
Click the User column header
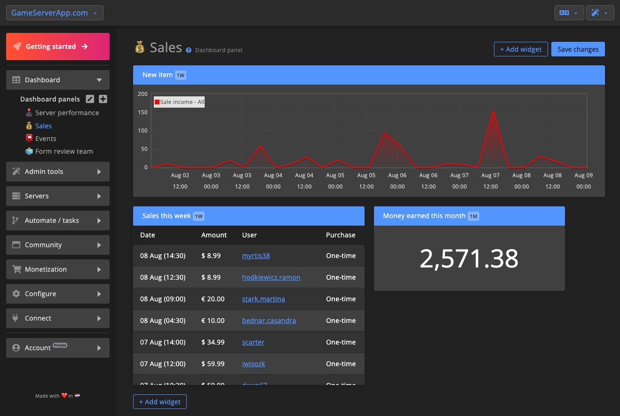coord(249,235)
